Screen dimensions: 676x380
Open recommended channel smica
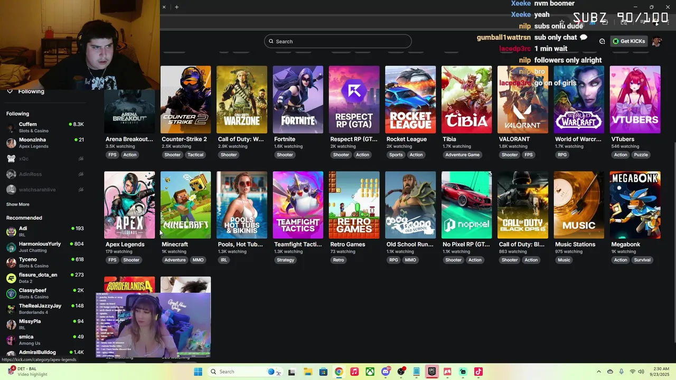pyautogui.click(x=45, y=340)
